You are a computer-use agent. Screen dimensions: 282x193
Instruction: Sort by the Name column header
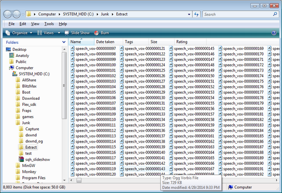point(81,42)
